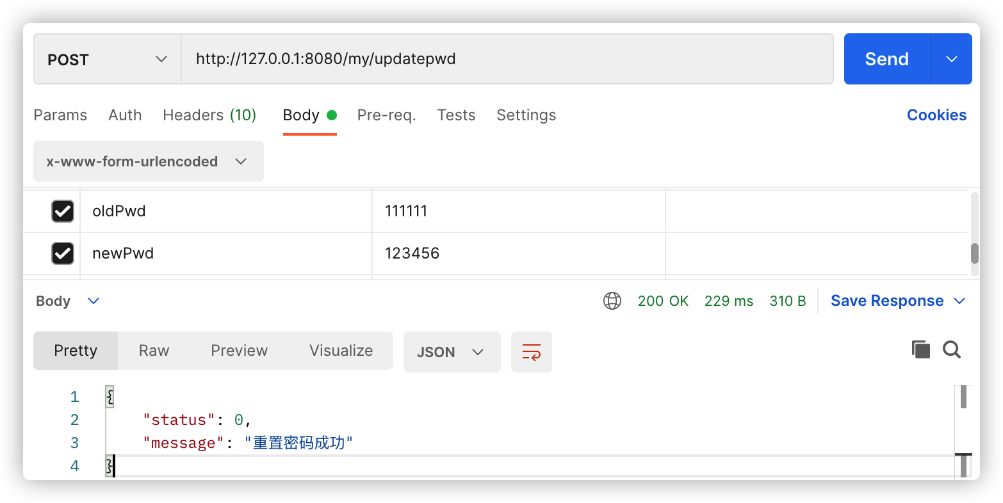Copy the response with copy icon
The height and width of the screenshot is (503, 1003).
coord(920,349)
